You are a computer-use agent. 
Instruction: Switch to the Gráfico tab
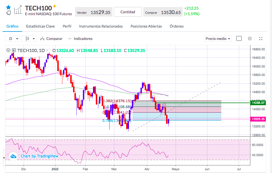(12, 26)
